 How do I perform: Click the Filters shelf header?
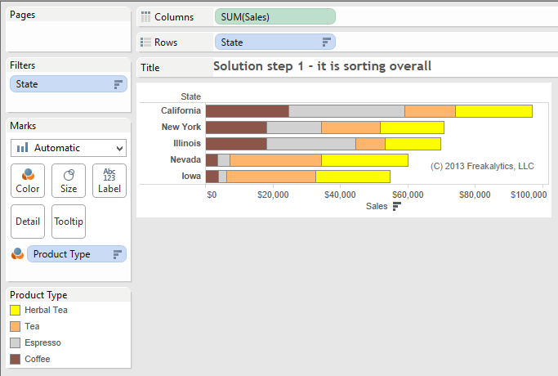pyautogui.click(x=22, y=65)
